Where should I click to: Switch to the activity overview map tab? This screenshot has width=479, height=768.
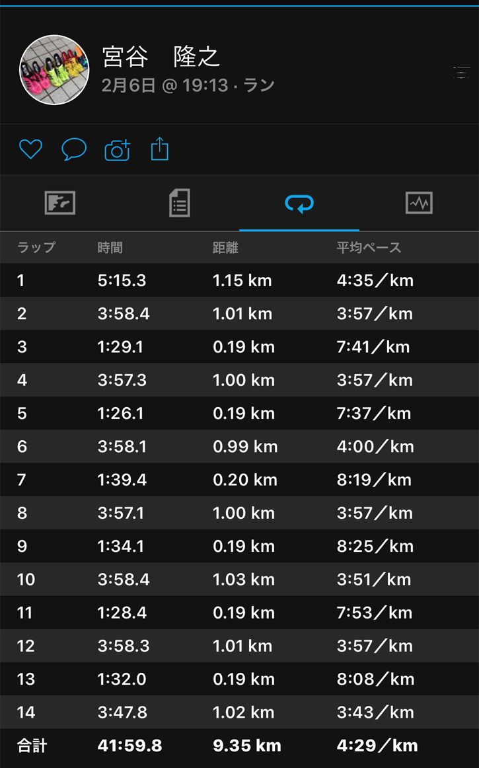point(60,203)
